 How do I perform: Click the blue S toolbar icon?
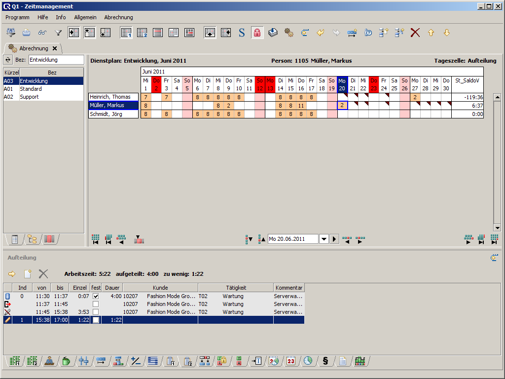pyautogui.click(x=242, y=33)
